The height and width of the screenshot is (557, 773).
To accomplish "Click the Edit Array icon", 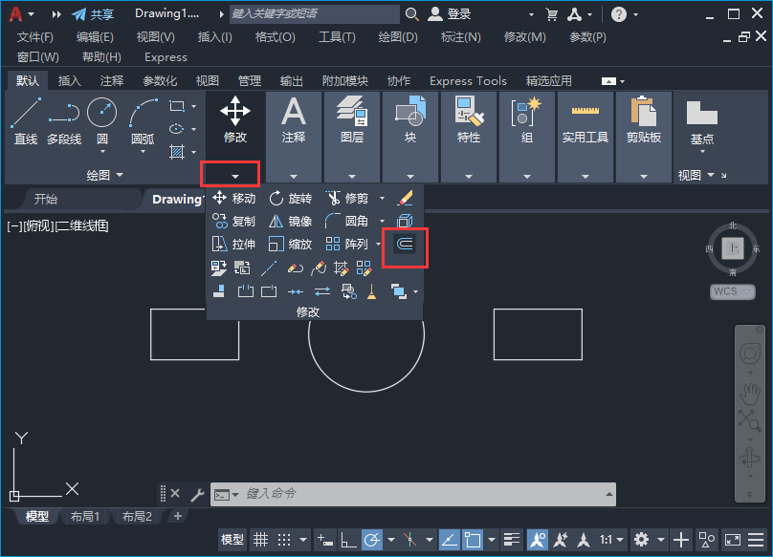I will pyautogui.click(x=364, y=268).
